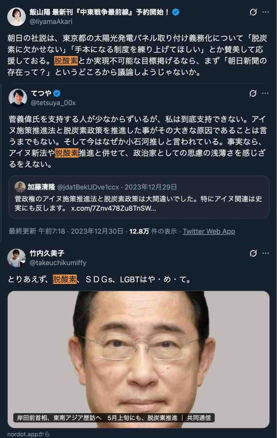Image resolution: width=277 pixels, height=438 pixels.
Task: Open the more options menu on IiyamaAkari's tweet
Action: tap(265, 12)
